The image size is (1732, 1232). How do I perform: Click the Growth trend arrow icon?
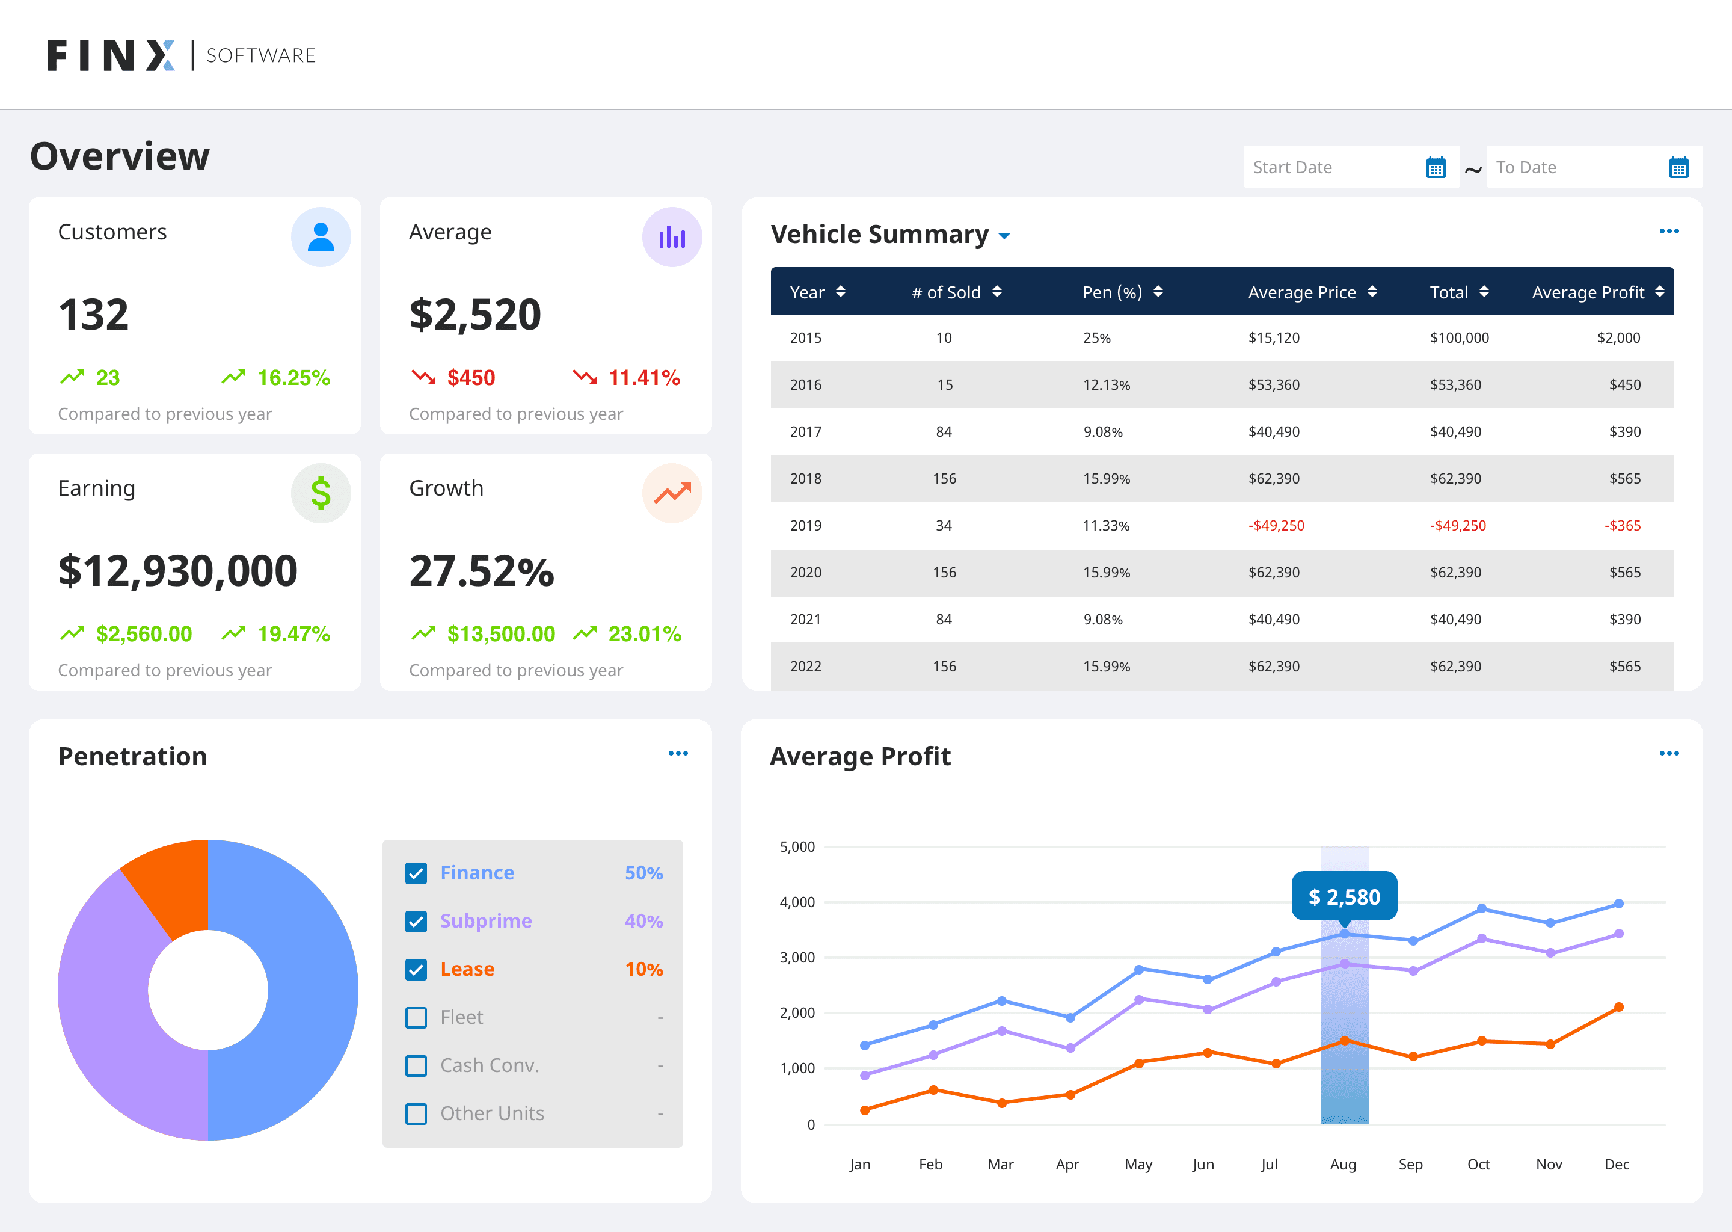tap(672, 493)
